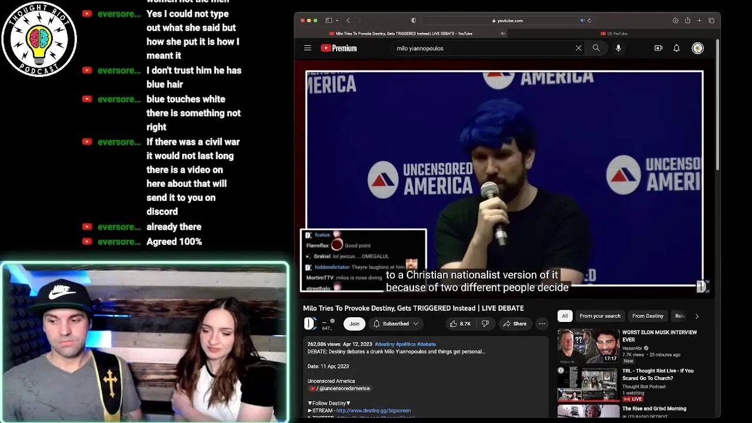Open a new Safari tab
The image size is (752, 423).
tap(699, 21)
